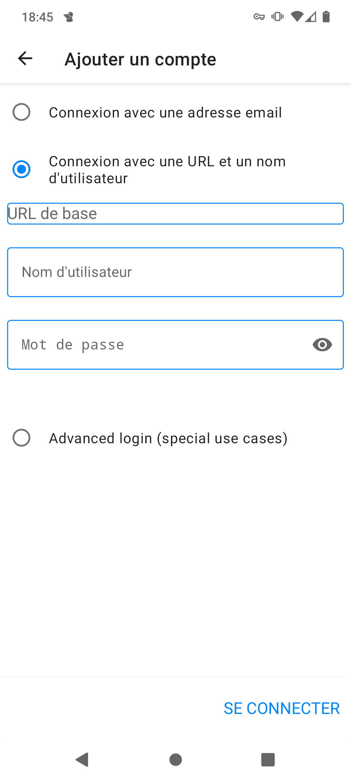The height and width of the screenshot is (781, 351).
Task: Tap the Wi-Fi signal status icon
Action: 297,16
